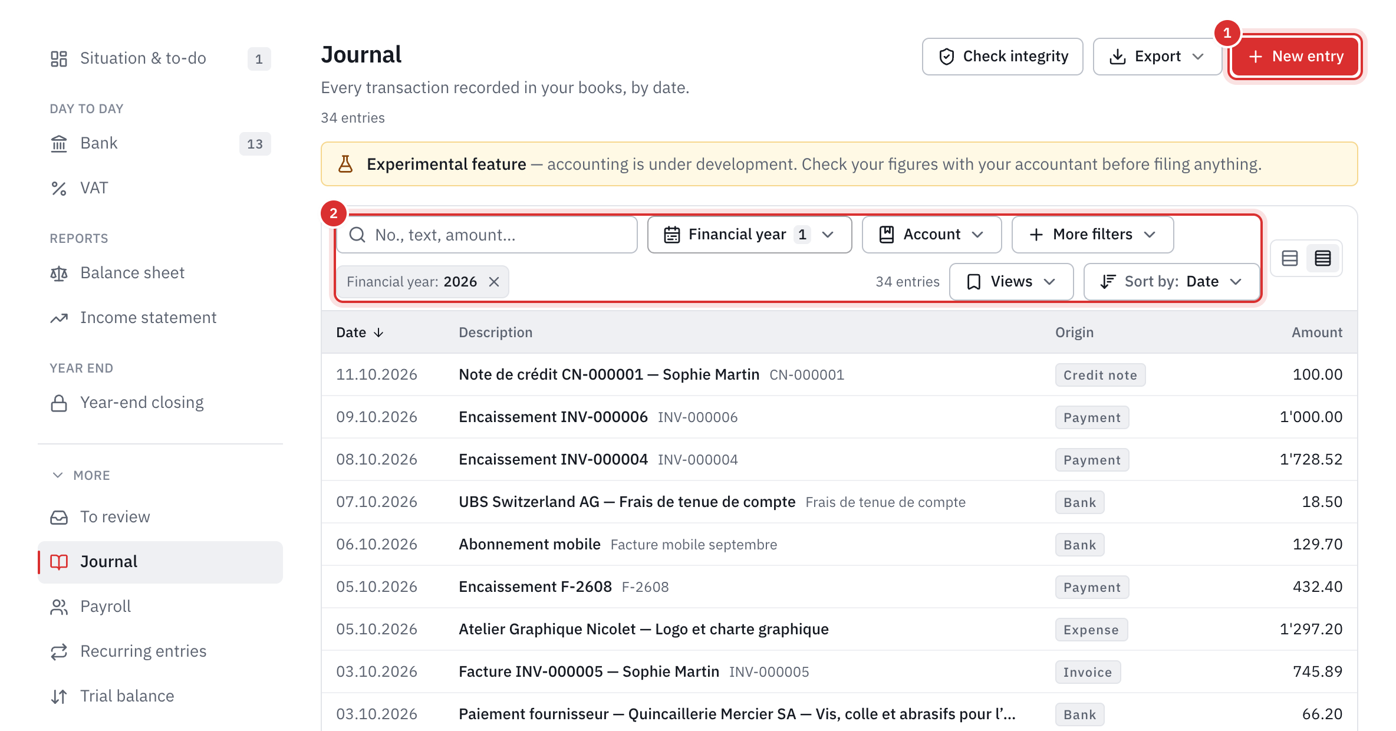Create a New entry
1396x731 pixels.
coord(1296,57)
